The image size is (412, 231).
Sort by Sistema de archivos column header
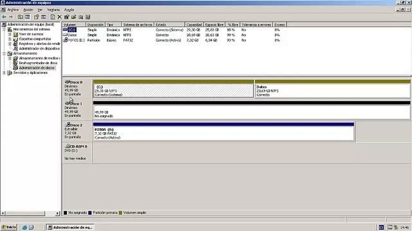point(138,24)
